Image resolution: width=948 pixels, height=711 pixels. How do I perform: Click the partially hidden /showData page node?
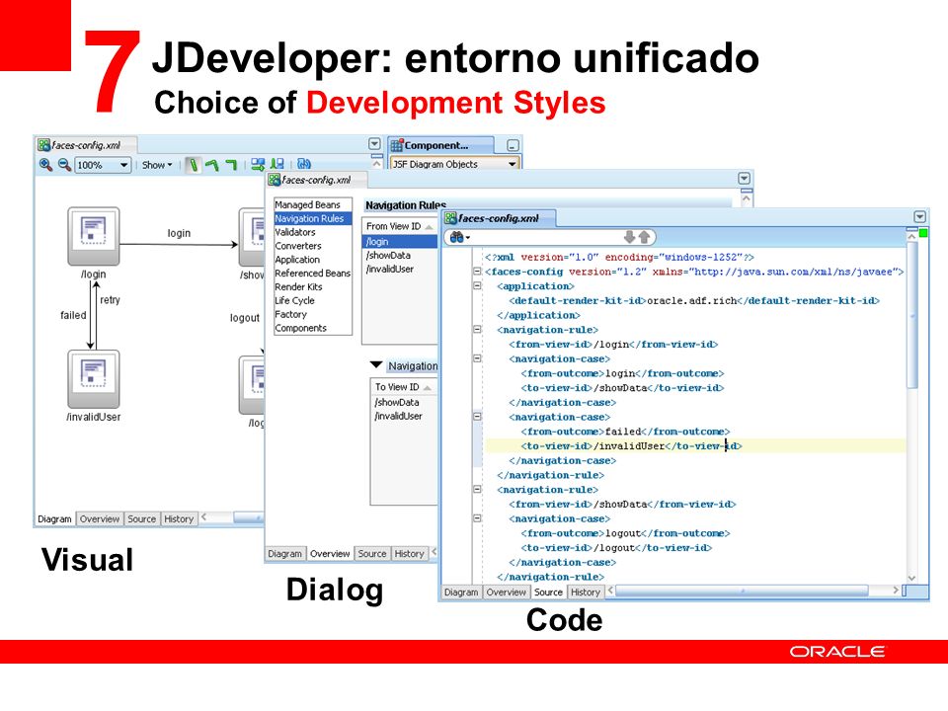tap(252, 236)
